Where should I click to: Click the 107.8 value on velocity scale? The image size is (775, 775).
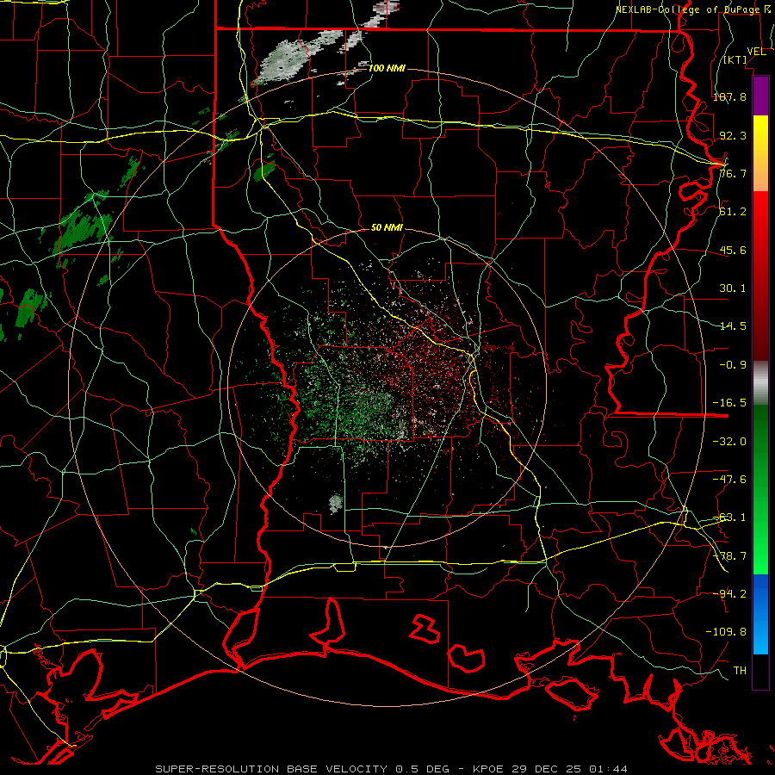(x=729, y=96)
